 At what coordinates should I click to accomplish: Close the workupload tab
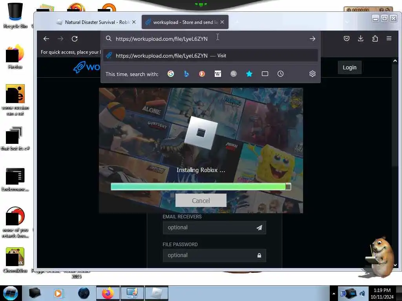pyautogui.click(x=222, y=22)
